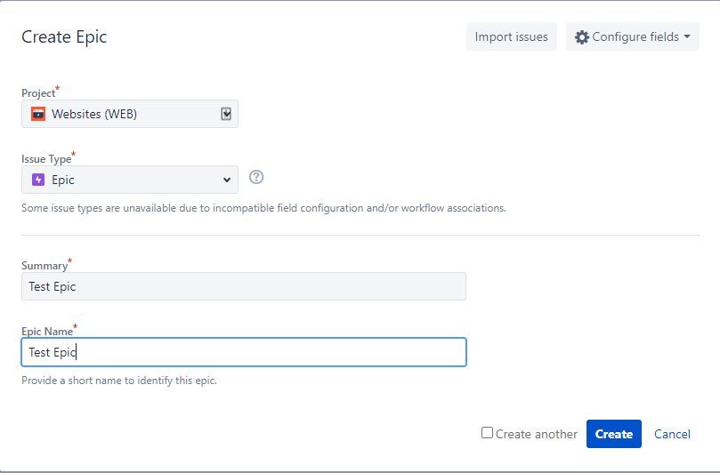Screen dimensions: 720x473
Task: Focus the Summary text field
Action: click(x=244, y=286)
